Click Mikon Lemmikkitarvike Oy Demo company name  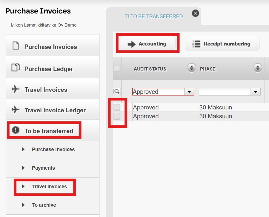pos(44,25)
